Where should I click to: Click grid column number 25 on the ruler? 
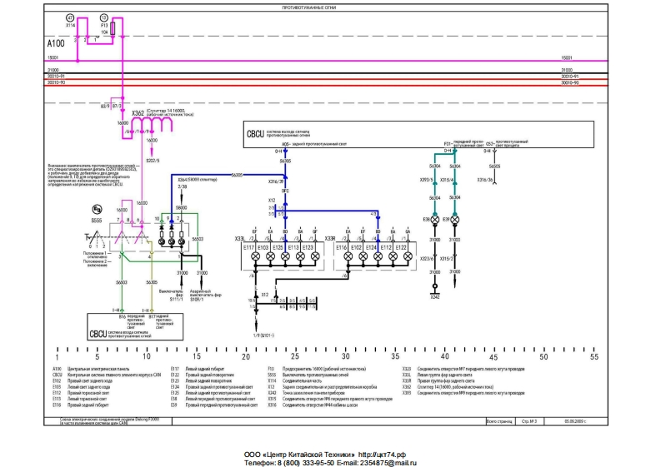click(x=294, y=355)
